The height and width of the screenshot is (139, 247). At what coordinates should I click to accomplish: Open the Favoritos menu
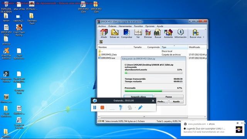coord(138,26)
